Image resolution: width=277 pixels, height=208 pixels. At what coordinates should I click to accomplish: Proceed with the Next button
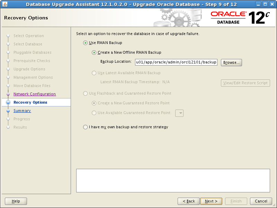[x=211, y=201]
